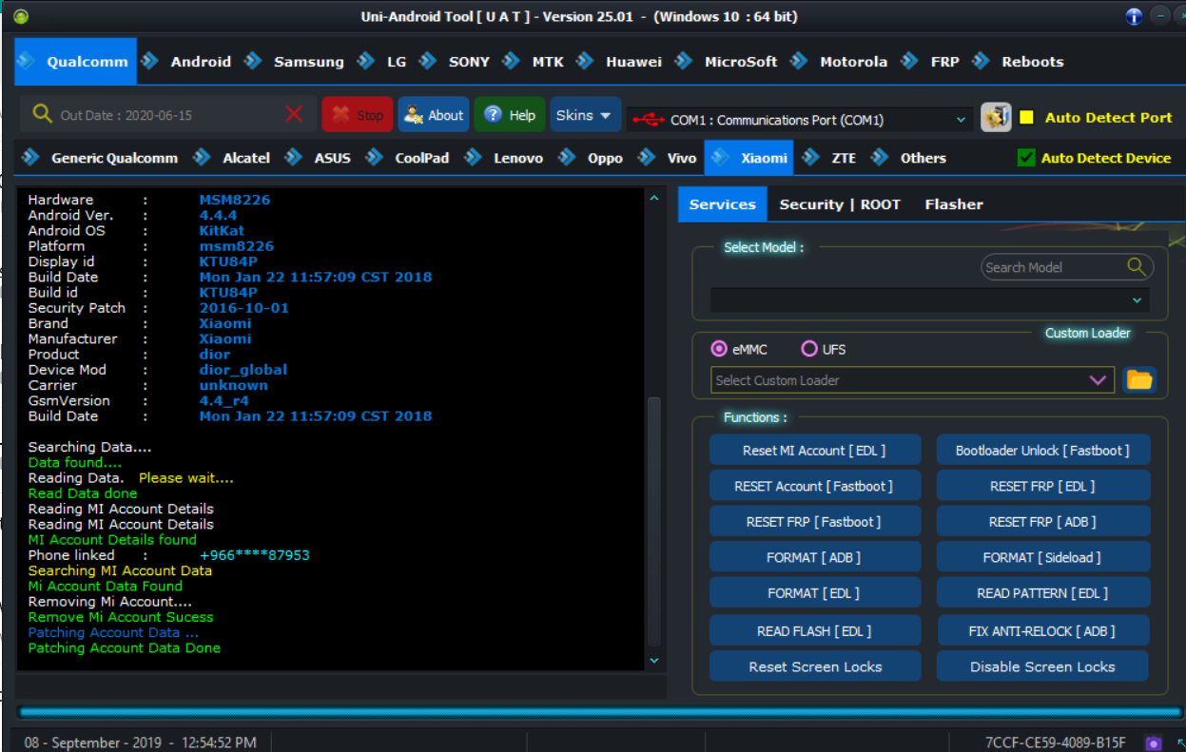Viewport: 1186px width, 752px height.
Task: Select the Lenovo sub-tab
Action: click(x=506, y=158)
